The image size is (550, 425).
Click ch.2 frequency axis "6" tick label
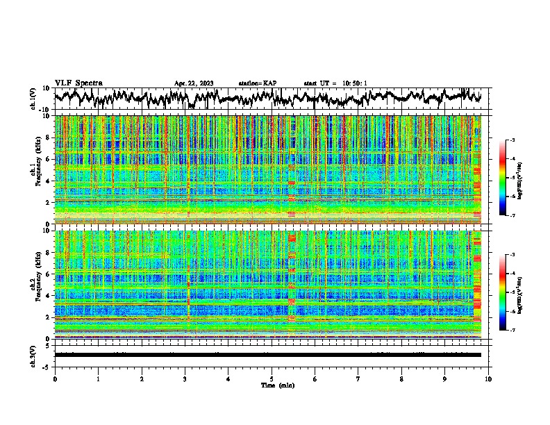click(x=48, y=274)
